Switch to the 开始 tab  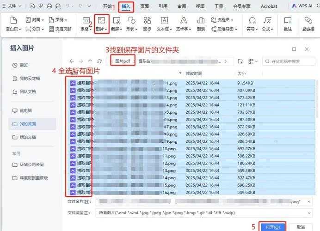click(107, 6)
